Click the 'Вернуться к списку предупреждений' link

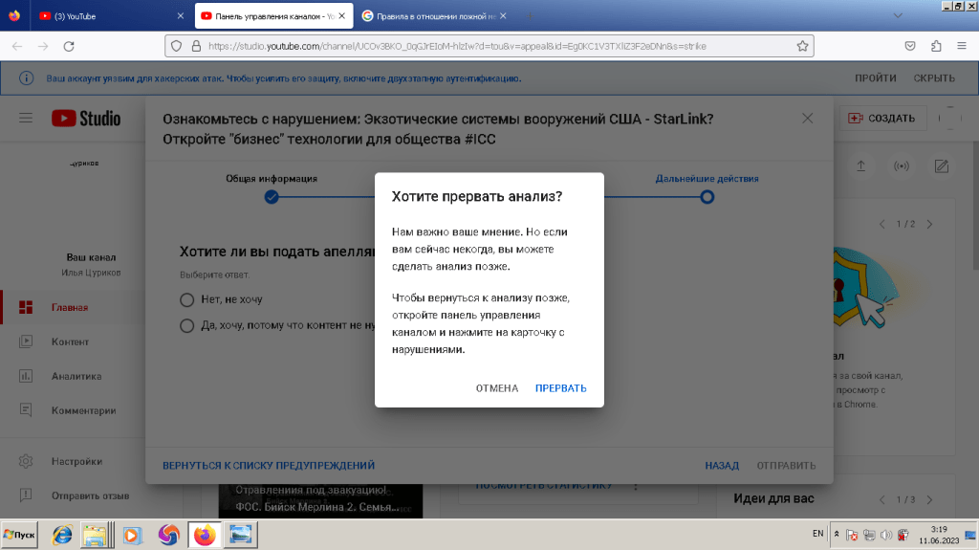coord(269,466)
